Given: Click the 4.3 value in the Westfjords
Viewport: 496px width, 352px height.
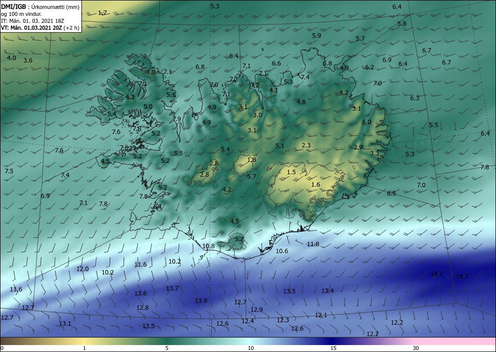Looking at the screenshot, I should point(130,97).
